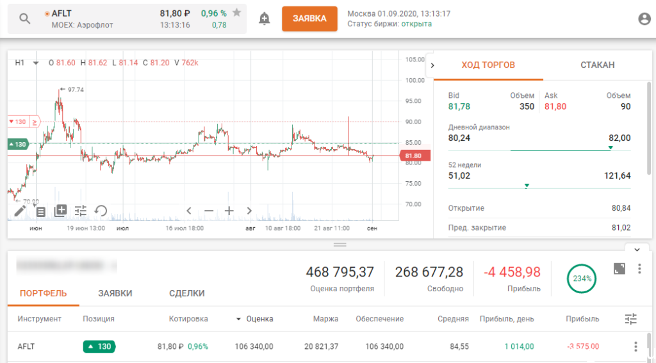Viewport: 656px width, 363px height.
Task: Reset the chart with the refresh icon
Action: [101, 211]
